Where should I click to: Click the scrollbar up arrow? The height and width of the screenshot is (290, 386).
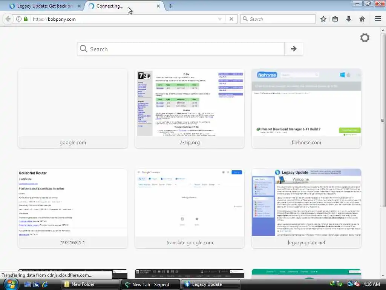point(383,30)
